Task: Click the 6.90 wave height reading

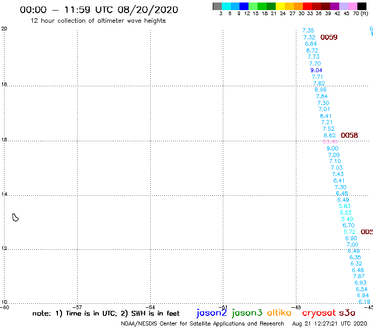Action: 351,239
